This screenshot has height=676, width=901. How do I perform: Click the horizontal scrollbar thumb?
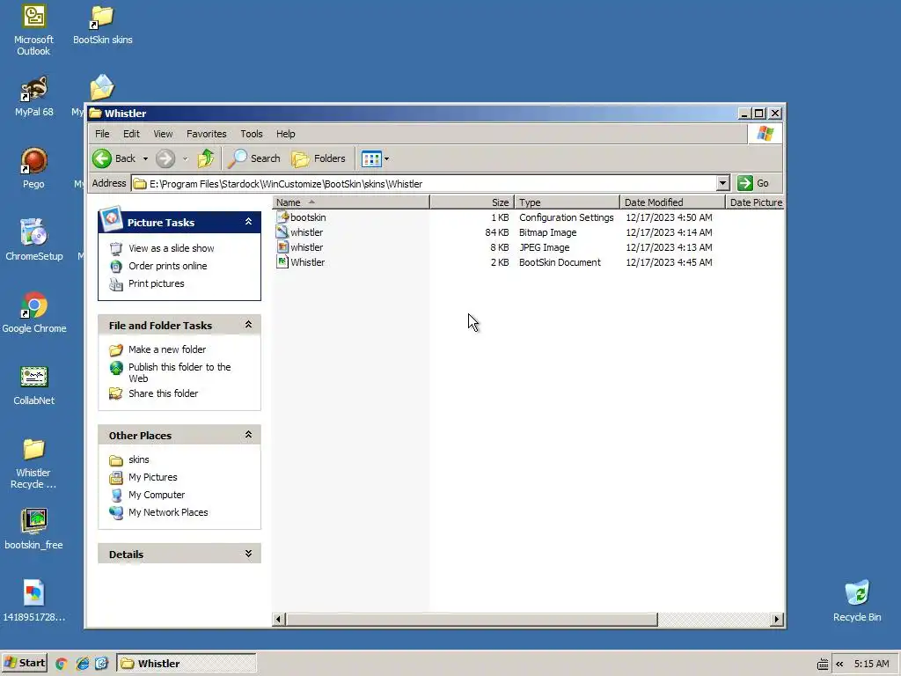(x=472, y=619)
